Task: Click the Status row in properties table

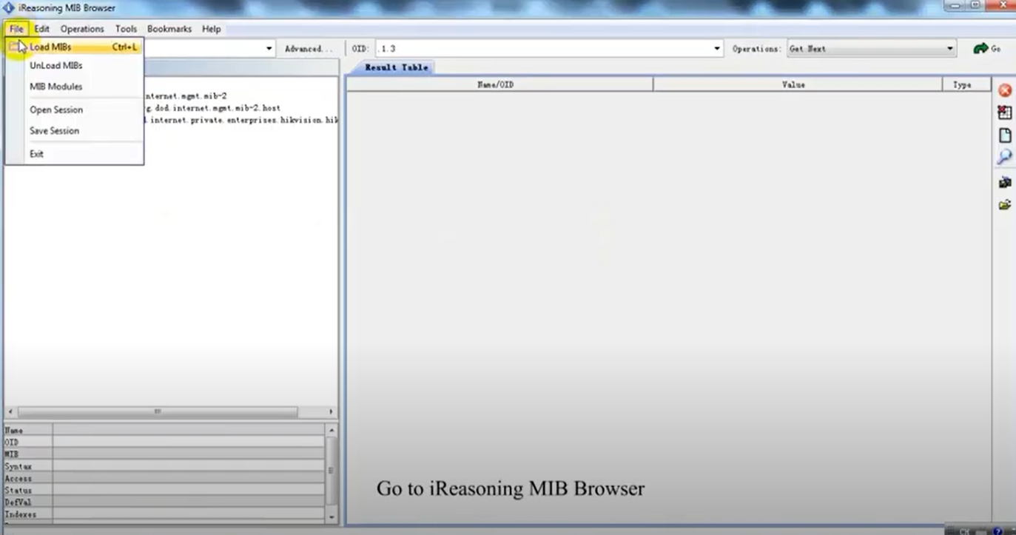Action: click(x=164, y=490)
